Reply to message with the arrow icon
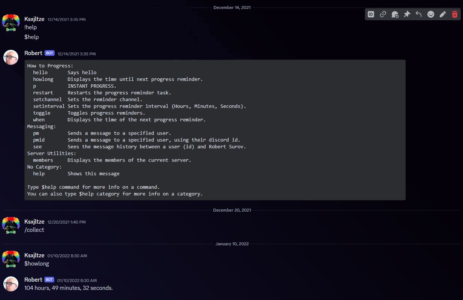The width and height of the screenshot is (463, 300). [x=419, y=14]
